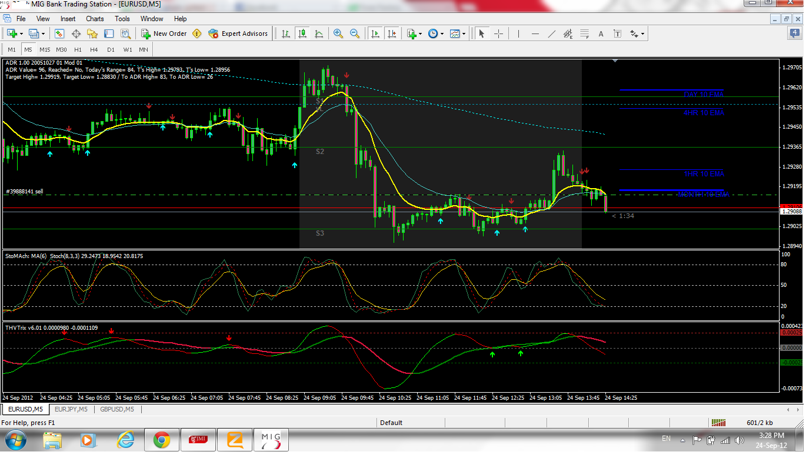The image size is (806, 455).
Task: Select the trendline drawing tool
Action: click(x=551, y=34)
